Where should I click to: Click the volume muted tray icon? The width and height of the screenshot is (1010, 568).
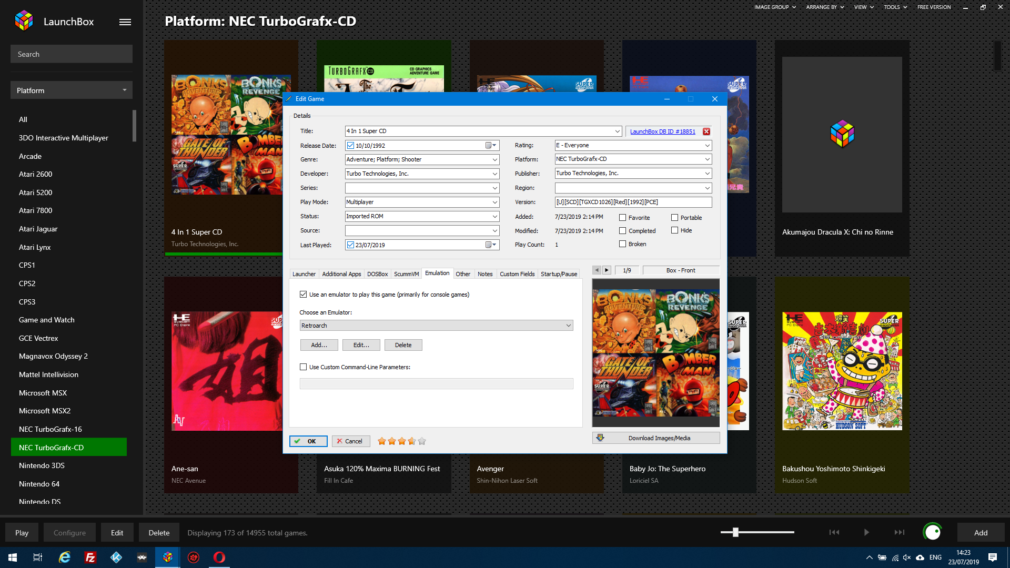pos(907,557)
